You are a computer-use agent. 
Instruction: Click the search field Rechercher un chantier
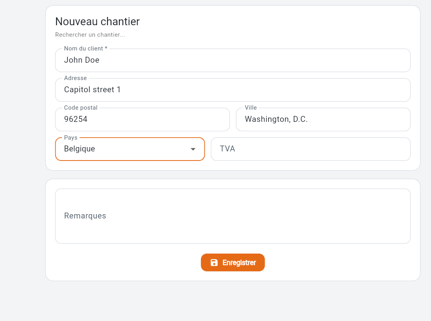[90, 35]
